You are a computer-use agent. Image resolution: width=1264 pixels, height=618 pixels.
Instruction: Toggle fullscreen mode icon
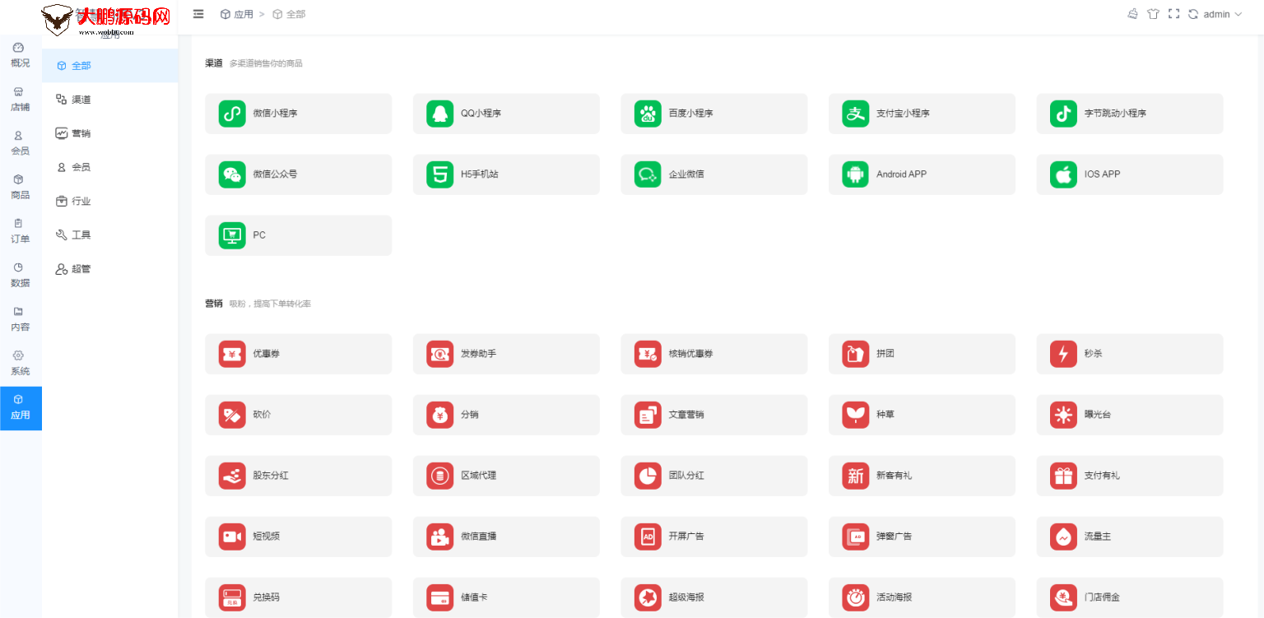pos(1173,14)
